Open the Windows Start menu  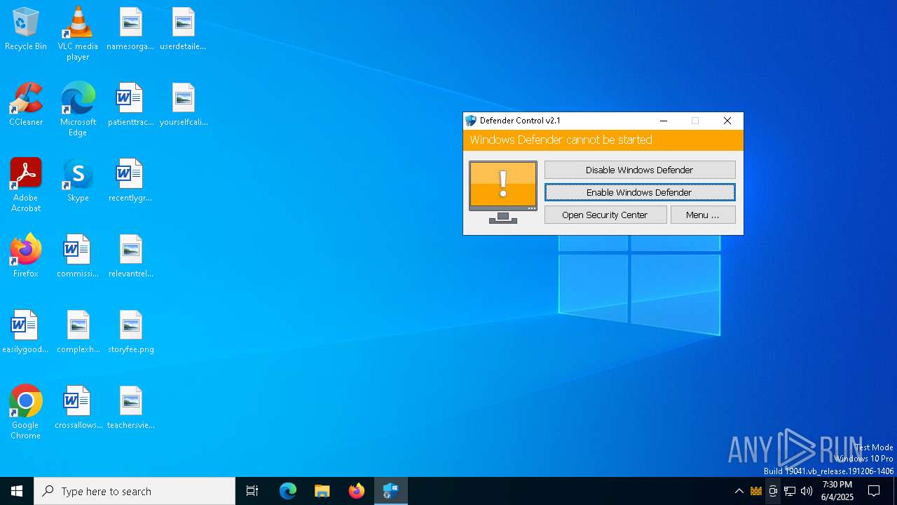pyautogui.click(x=17, y=491)
